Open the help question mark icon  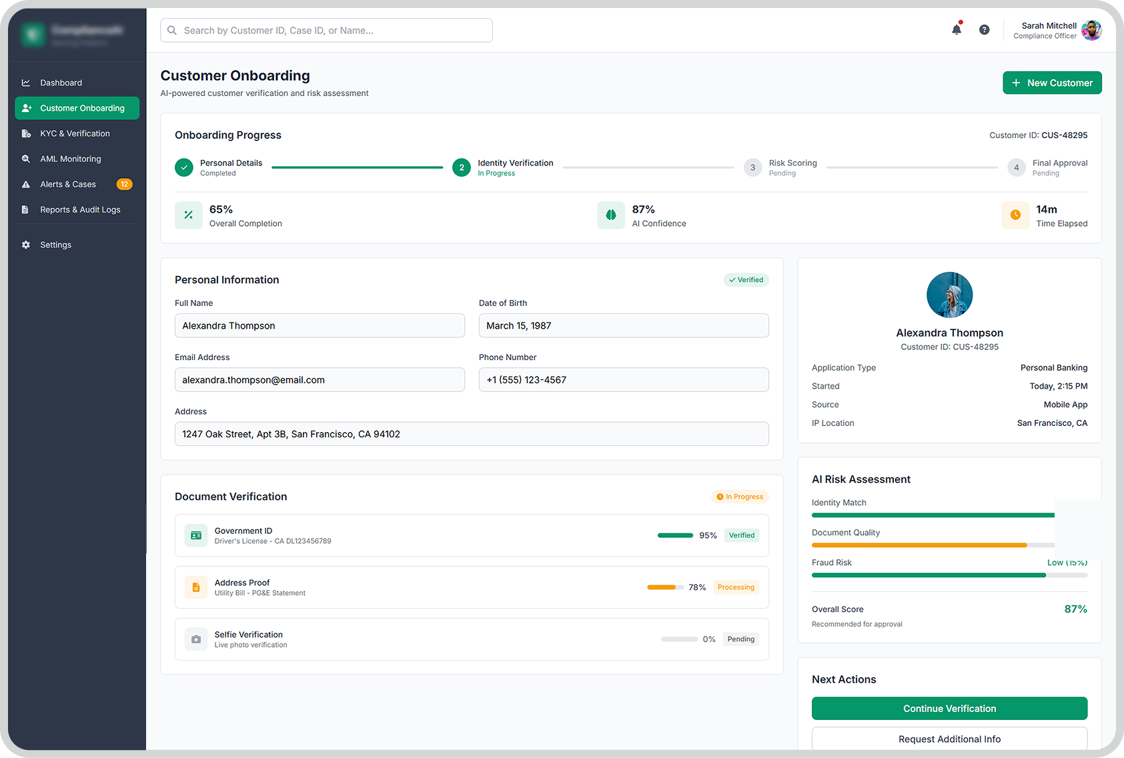pos(984,30)
